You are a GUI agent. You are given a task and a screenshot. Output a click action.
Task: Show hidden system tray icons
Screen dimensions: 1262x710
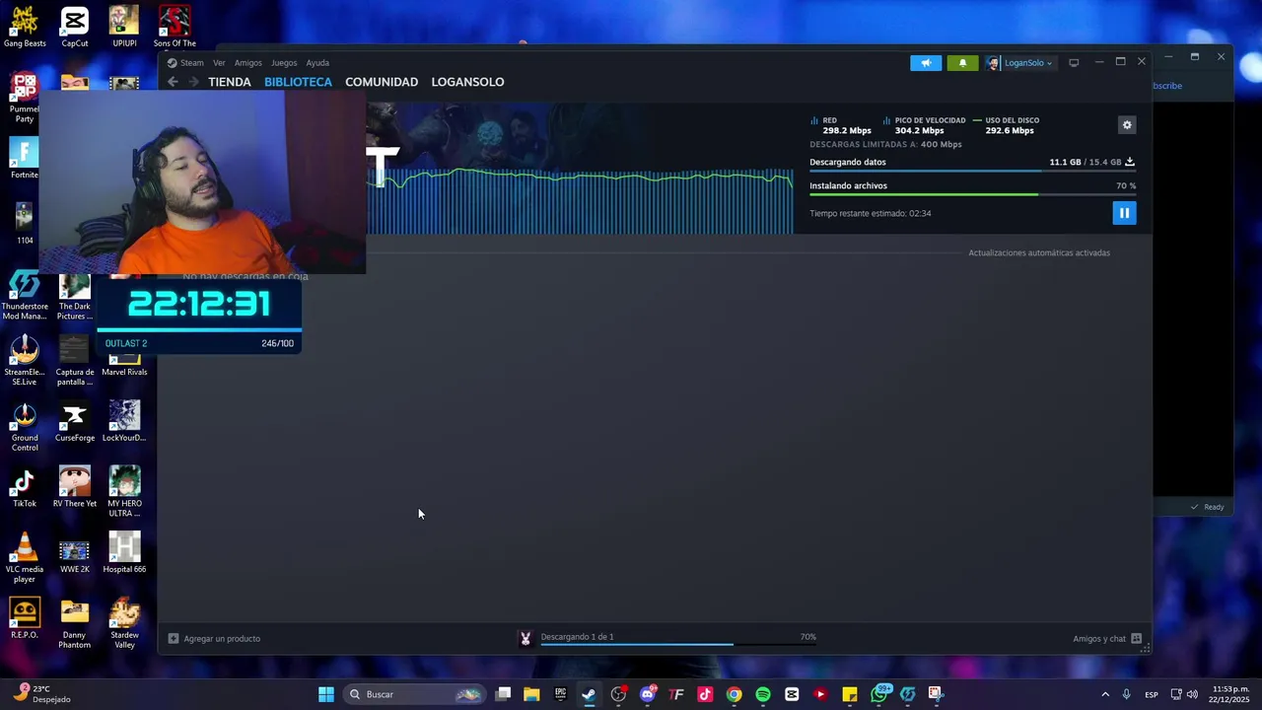pyautogui.click(x=1105, y=694)
